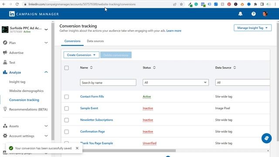Click the Plan compass icon
279x157 pixels.
pos(5,43)
